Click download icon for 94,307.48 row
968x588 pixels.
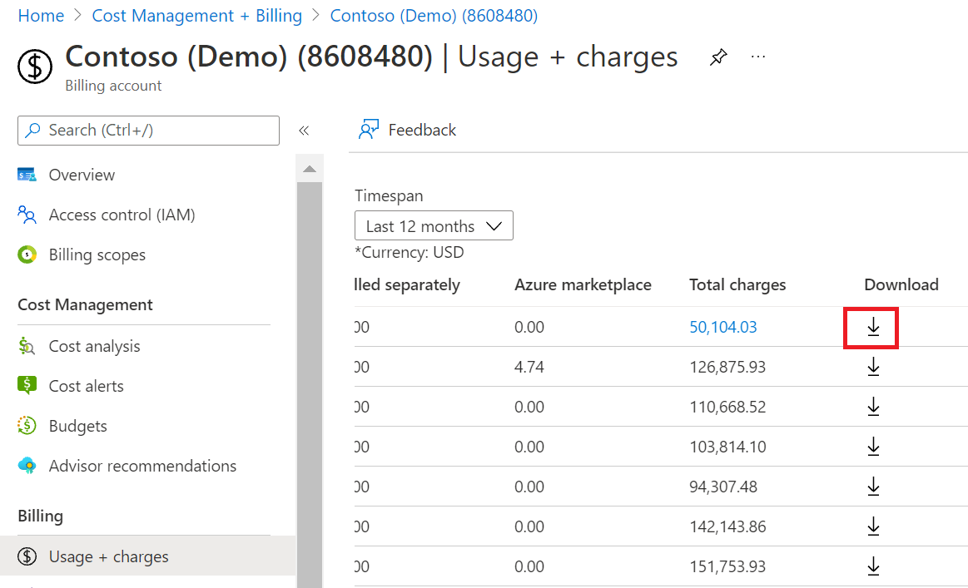pyautogui.click(x=872, y=487)
